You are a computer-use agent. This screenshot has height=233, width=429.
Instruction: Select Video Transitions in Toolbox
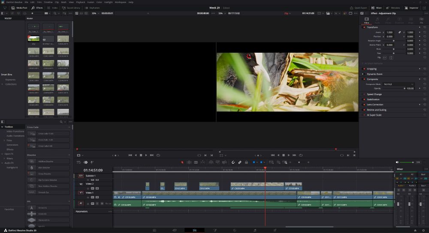click(15, 131)
